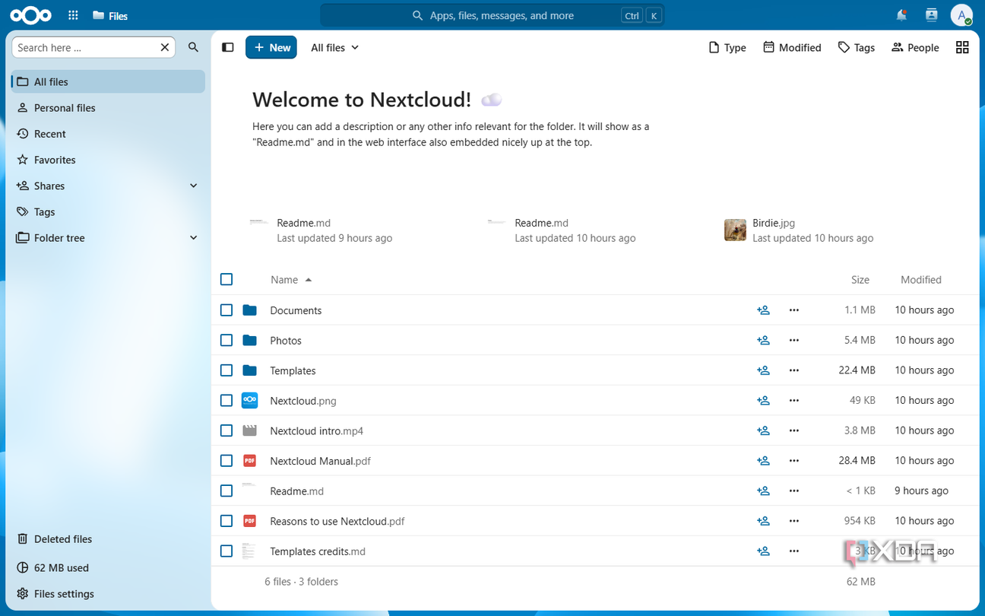Open the People filter dropdown
985x616 pixels.
(x=916, y=47)
